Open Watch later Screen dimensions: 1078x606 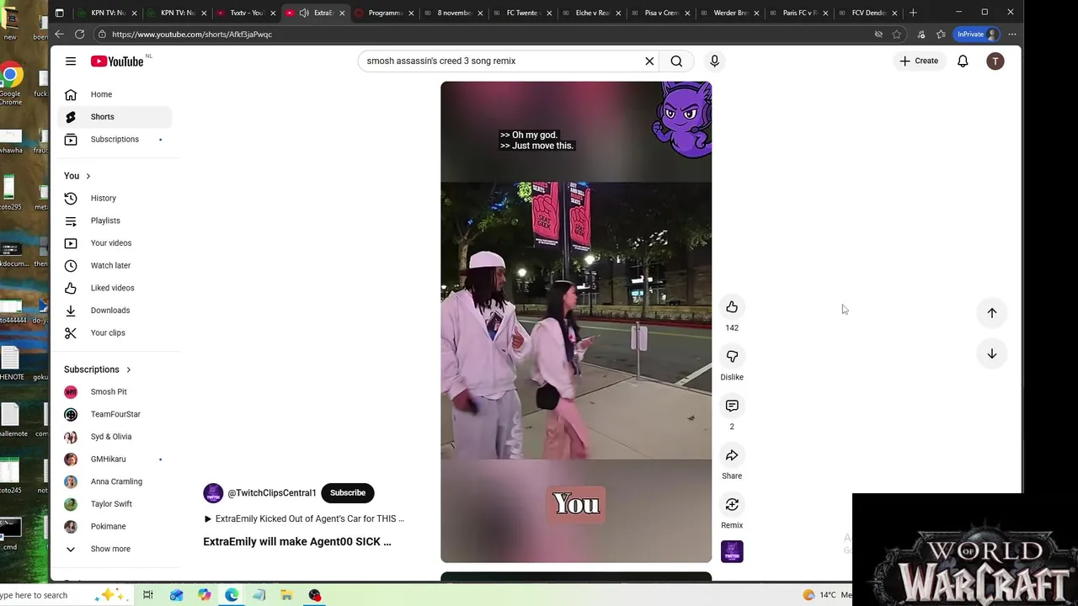coord(115,266)
